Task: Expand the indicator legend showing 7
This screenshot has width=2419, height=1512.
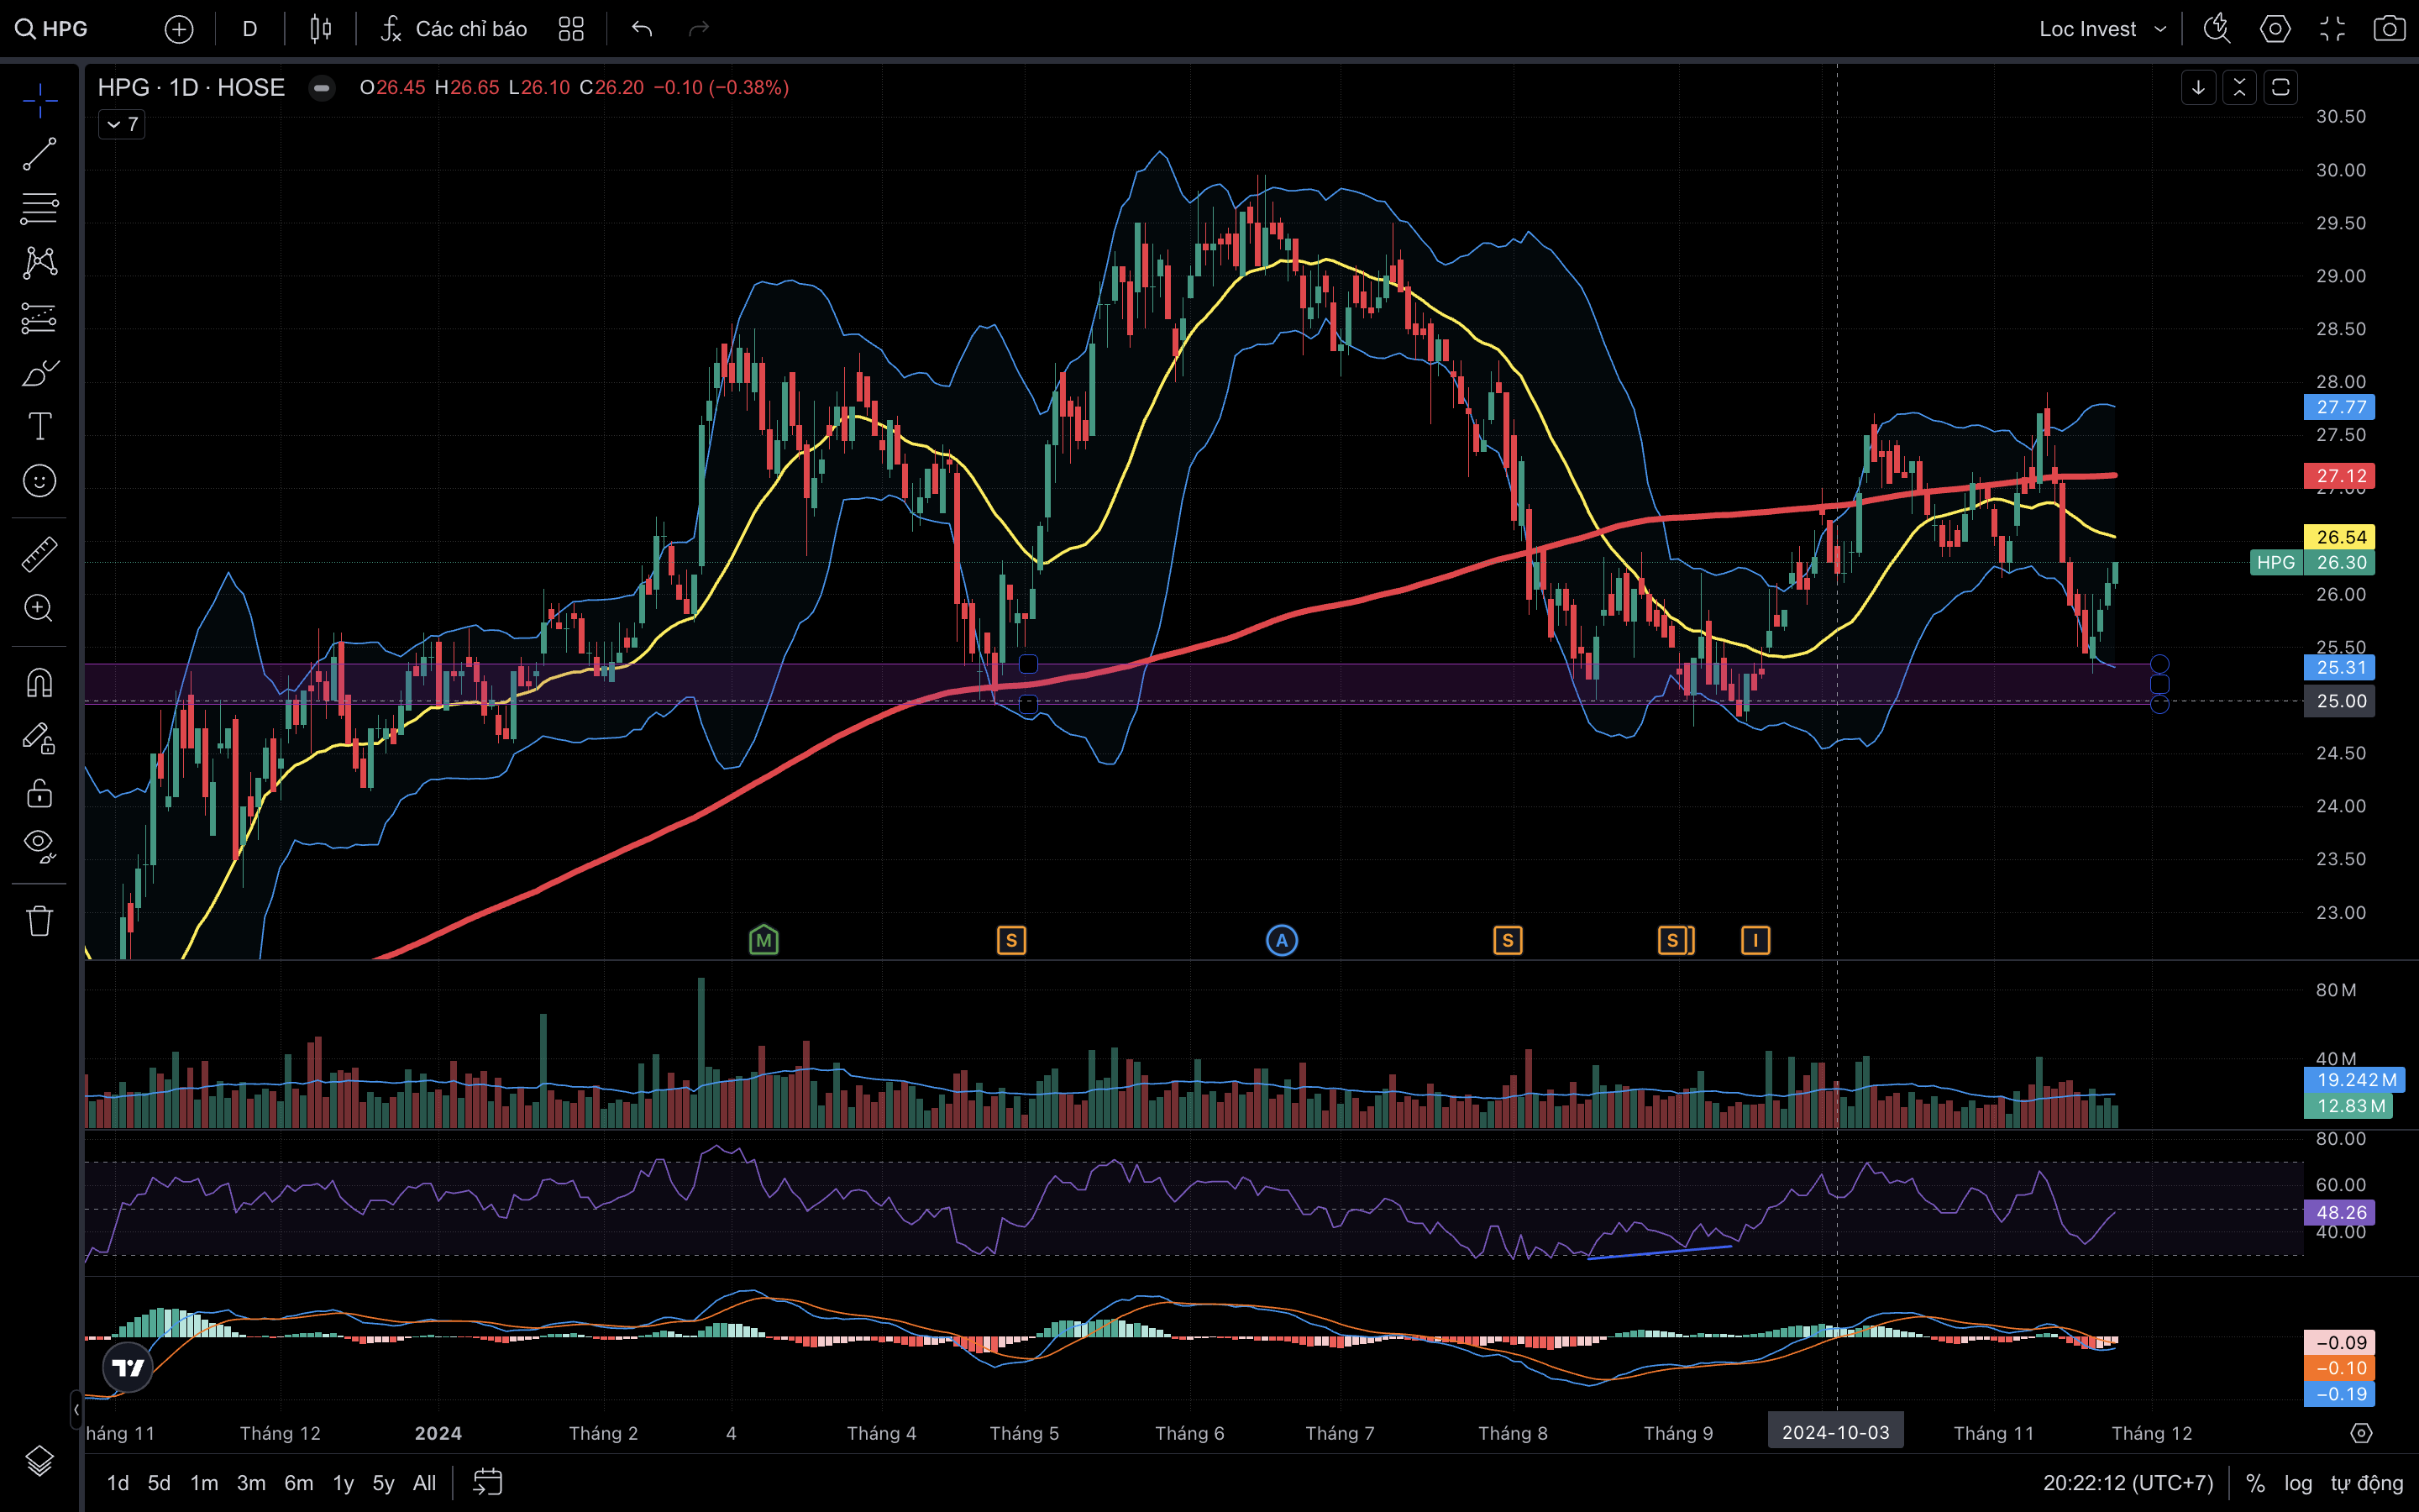Action: 122,124
